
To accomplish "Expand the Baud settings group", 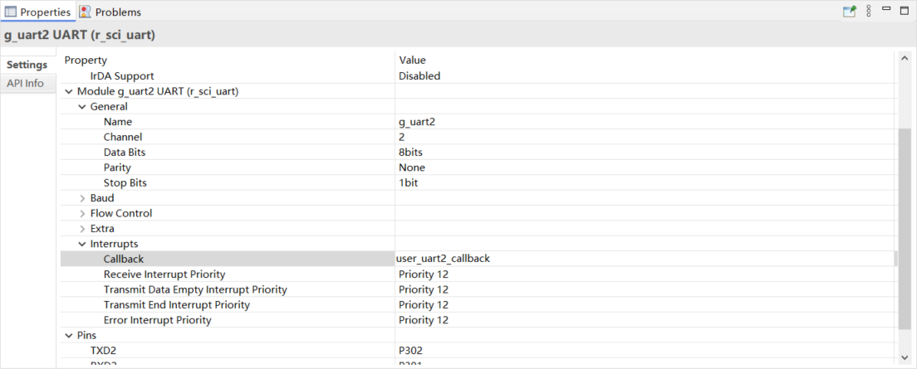I will pos(82,198).
